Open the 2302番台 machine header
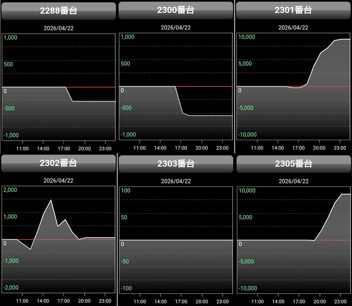The image size is (352, 306). [58, 164]
